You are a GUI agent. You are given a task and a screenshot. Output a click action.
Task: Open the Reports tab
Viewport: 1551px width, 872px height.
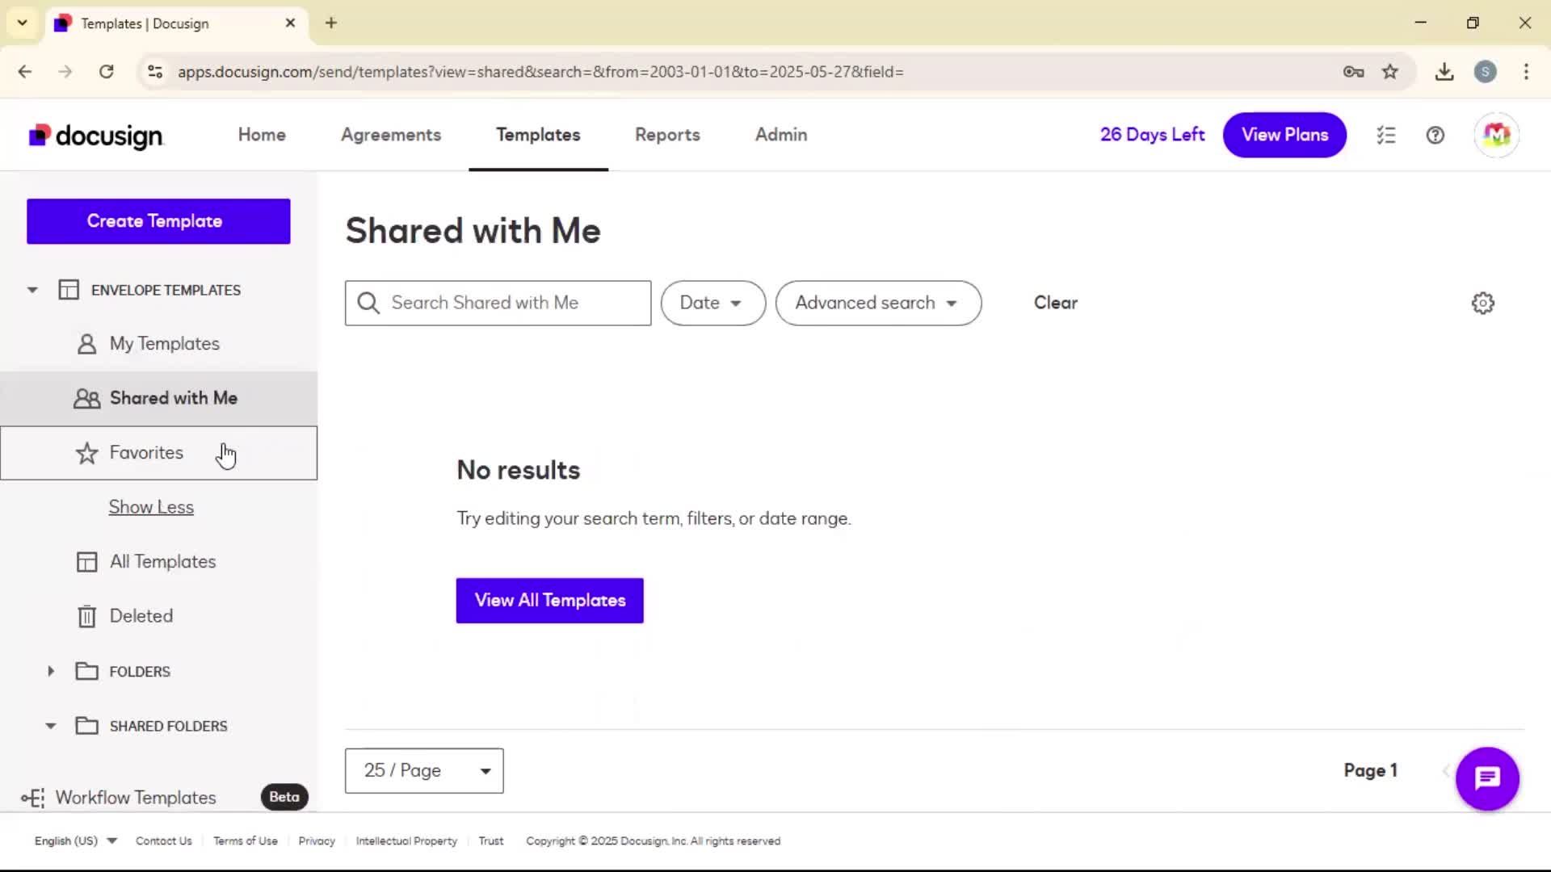[x=667, y=135]
